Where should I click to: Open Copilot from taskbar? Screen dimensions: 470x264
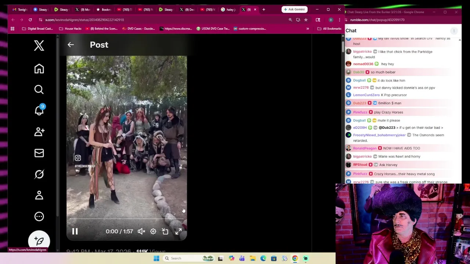[x=231, y=258]
